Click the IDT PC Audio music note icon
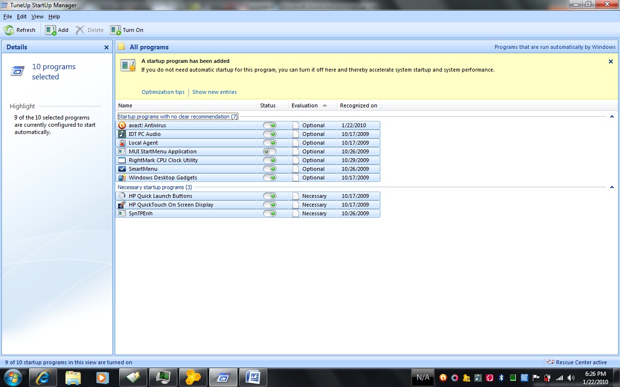The width and height of the screenshot is (620, 387). click(x=122, y=134)
